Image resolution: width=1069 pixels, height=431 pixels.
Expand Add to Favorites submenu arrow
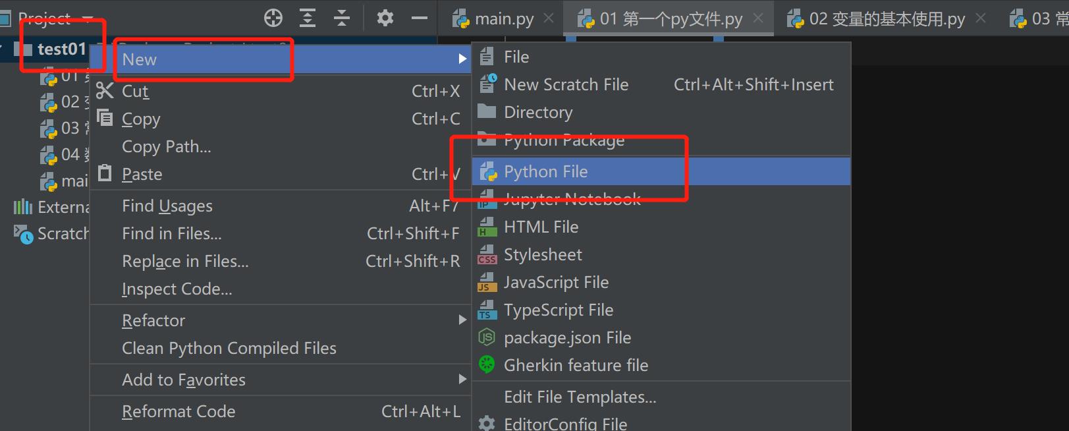coord(462,380)
